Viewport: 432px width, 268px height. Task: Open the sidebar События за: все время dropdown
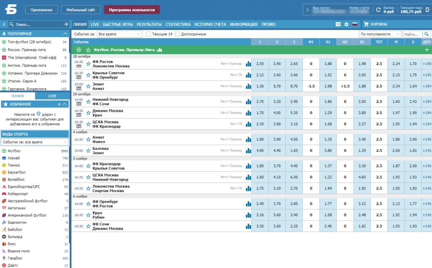click(x=35, y=142)
